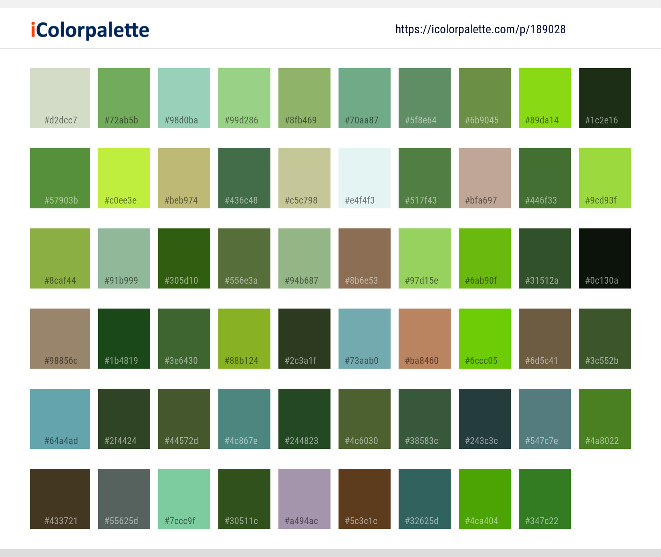Pick the #97d15e swatch

click(425, 258)
